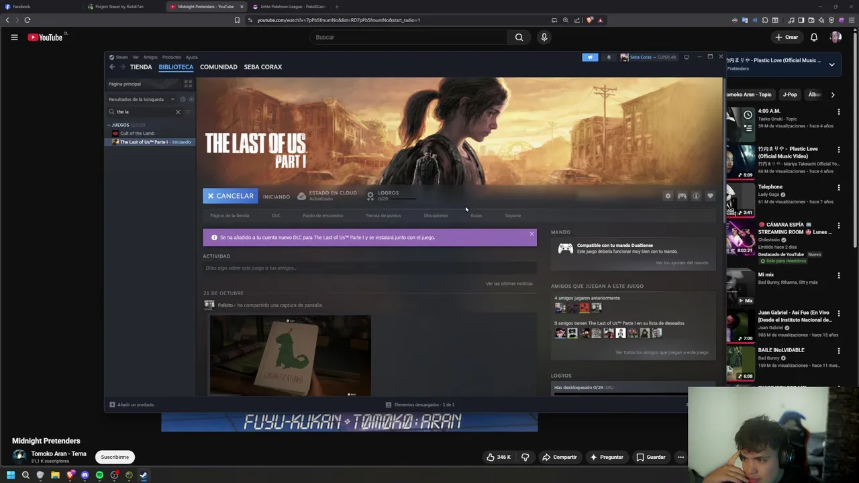Open The Last of Us game settings gear
Viewport: 859px width, 483px height.
coord(668,196)
